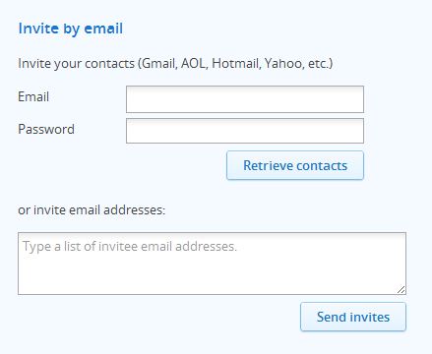Image resolution: width=432 pixels, height=354 pixels.
Task: Select the Invite by email heading
Action: 71,29
